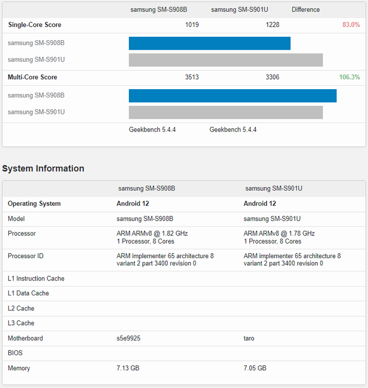Click samsung SM-S908B label beside single-core bar
The width and height of the screenshot is (368, 388).
(x=36, y=43)
